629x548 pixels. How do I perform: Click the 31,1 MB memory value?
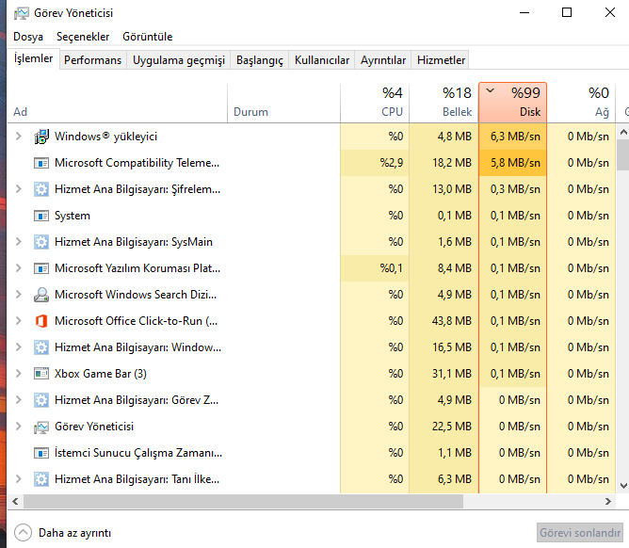click(x=452, y=374)
